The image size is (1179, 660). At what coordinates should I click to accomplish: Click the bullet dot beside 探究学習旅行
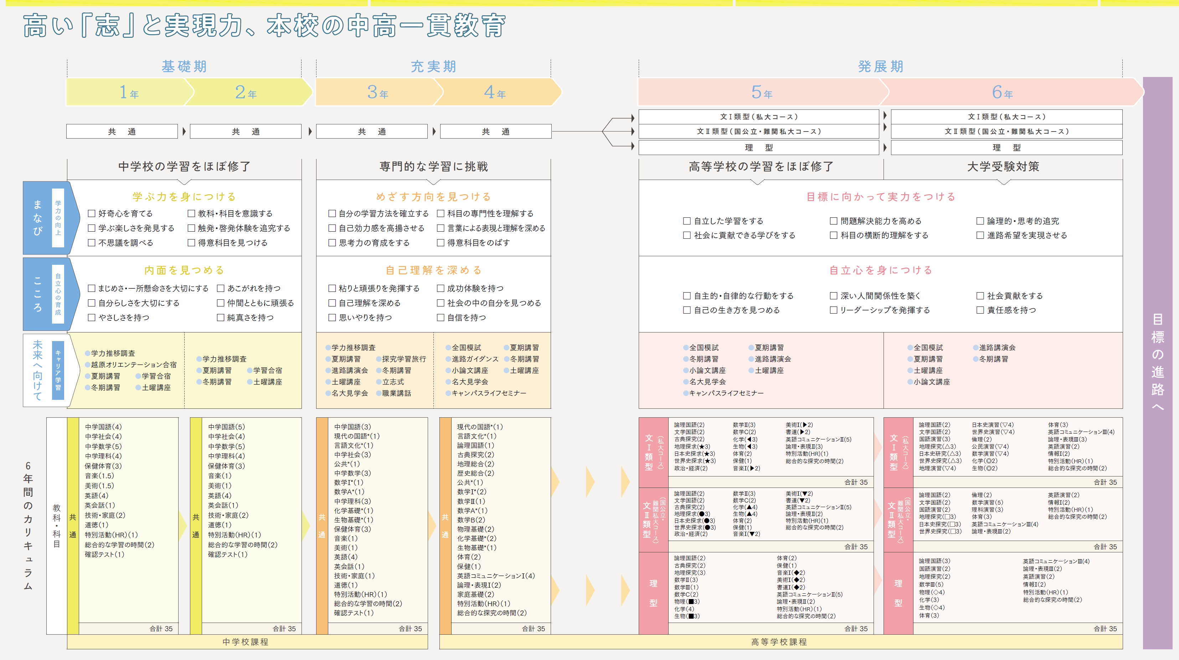pyautogui.click(x=379, y=359)
